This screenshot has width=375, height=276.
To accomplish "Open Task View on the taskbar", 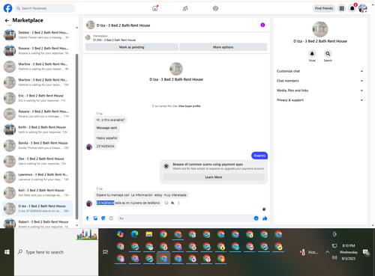I will click(105, 252).
